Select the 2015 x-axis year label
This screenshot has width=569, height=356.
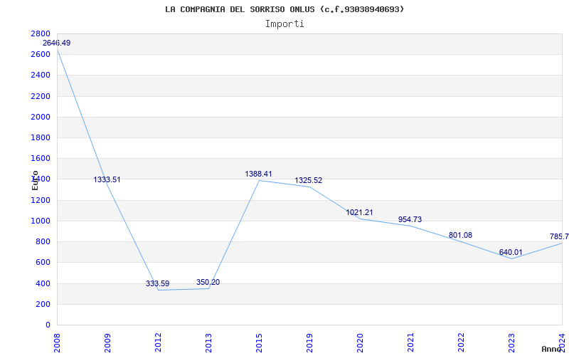(258, 343)
